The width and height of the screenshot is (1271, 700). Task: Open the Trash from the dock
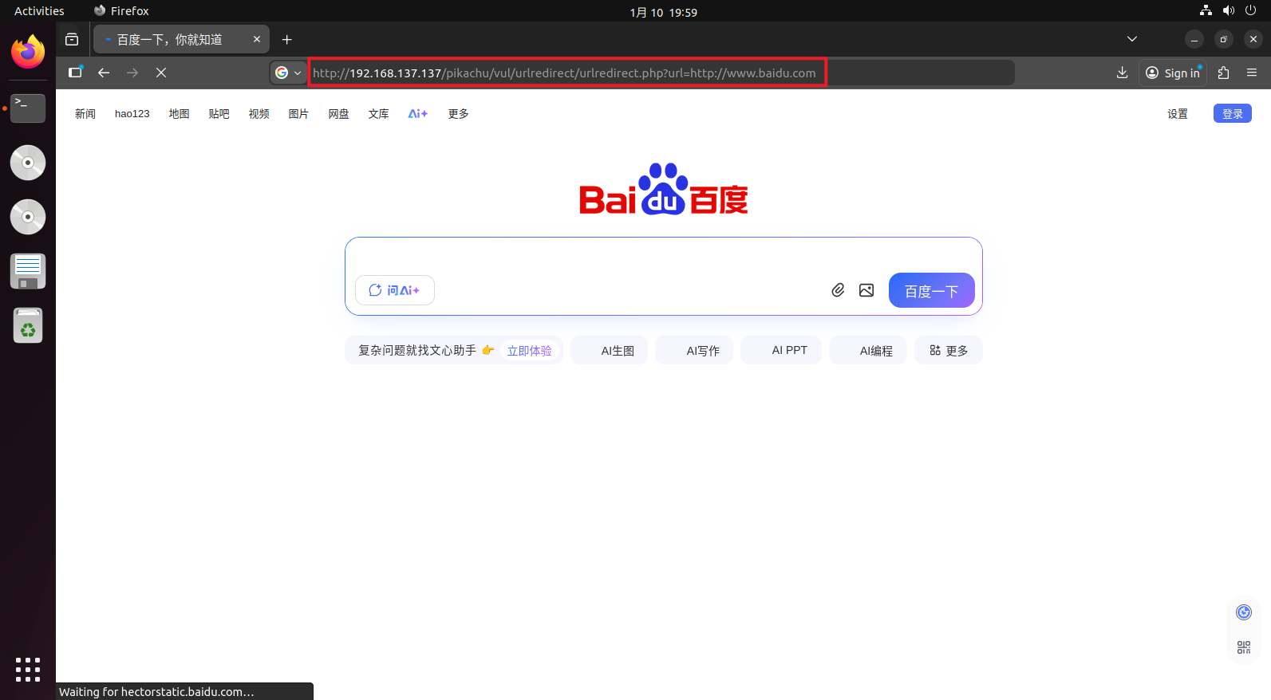(x=28, y=325)
